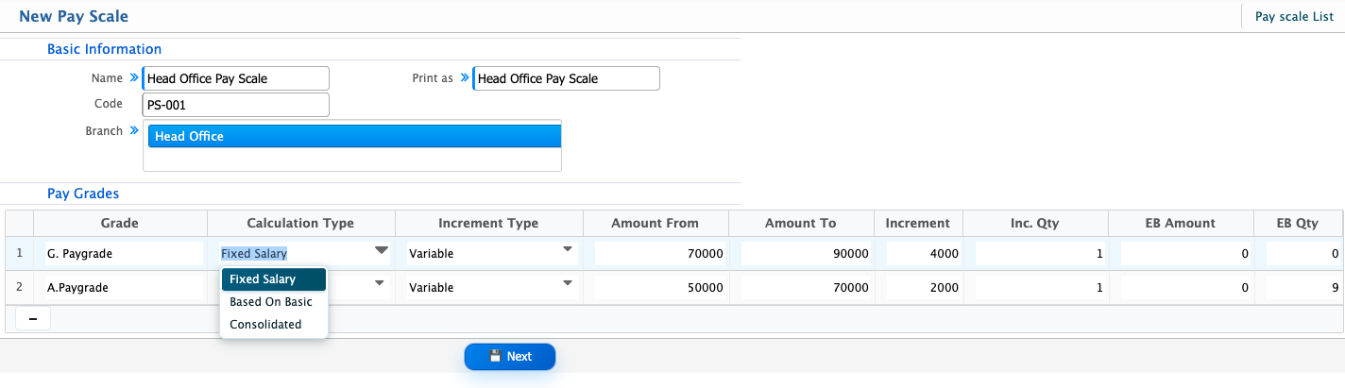Image resolution: width=1345 pixels, height=388 pixels.
Task: Click EB Amount cell for A.Paygrade
Action: 1187,287
